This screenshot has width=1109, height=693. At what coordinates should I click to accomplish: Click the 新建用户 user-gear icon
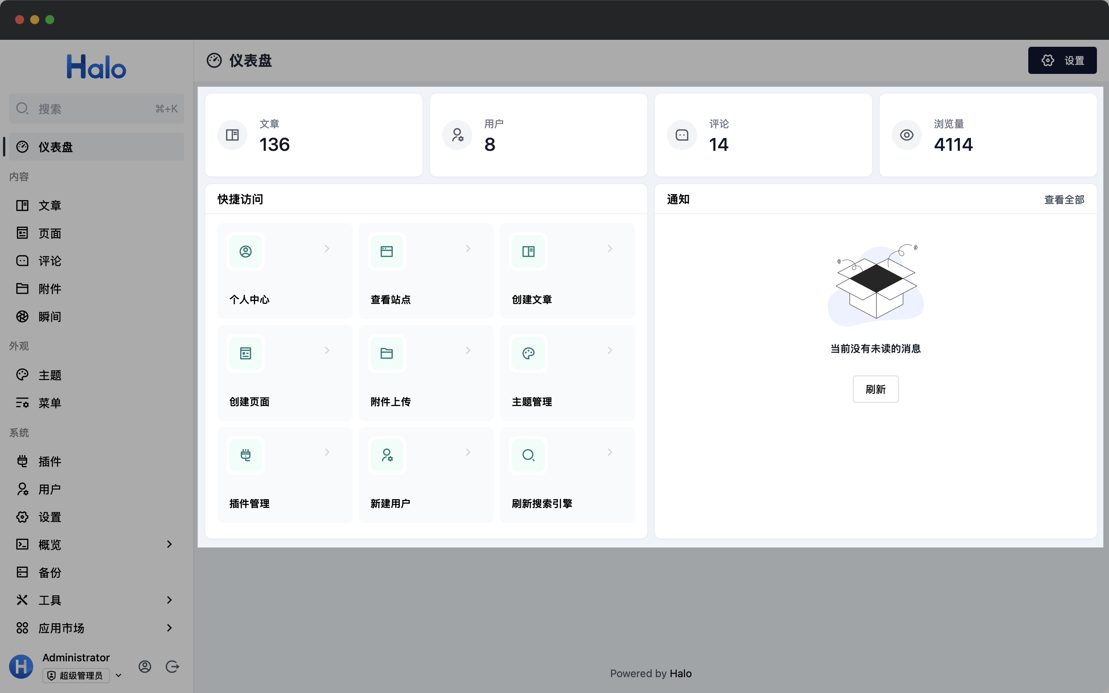coord(387,455)
